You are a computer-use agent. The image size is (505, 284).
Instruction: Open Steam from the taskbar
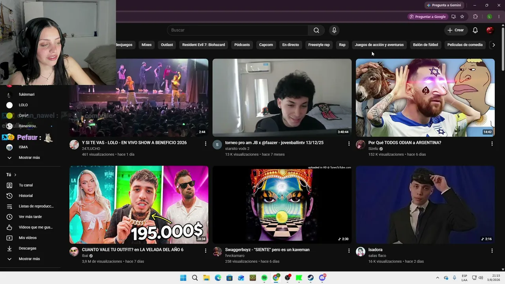click(310, 278)
